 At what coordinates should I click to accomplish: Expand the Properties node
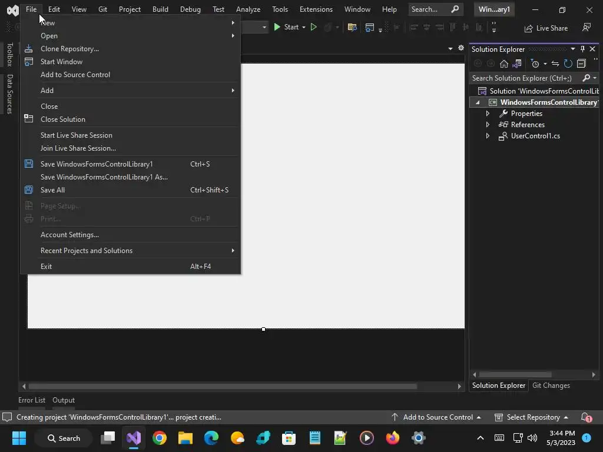[488, 114]
